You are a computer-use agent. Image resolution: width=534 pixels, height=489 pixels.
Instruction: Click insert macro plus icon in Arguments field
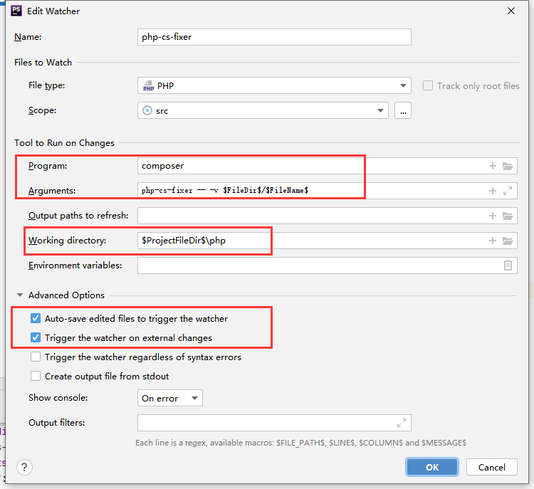[x=493, y=191]
